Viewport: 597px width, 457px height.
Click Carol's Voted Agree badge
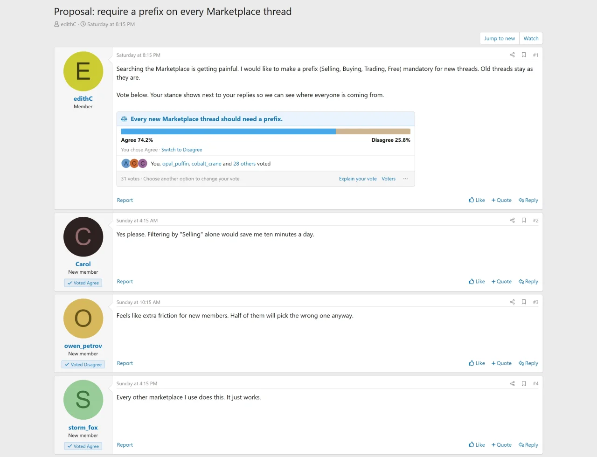83,283
